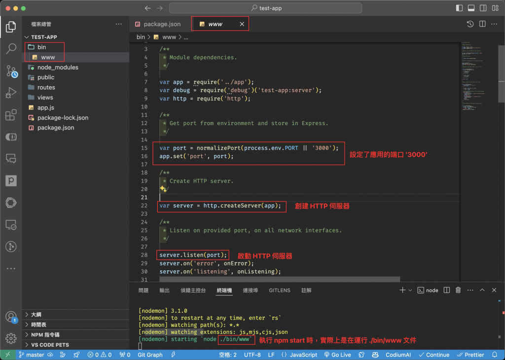The image size is (505, 360).
Task: Open remote window indicator in status bar
Action: tap(8, 355)
